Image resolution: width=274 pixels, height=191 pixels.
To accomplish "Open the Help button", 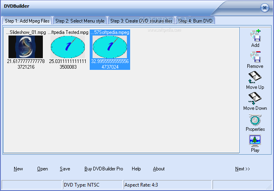I will 136,169.
